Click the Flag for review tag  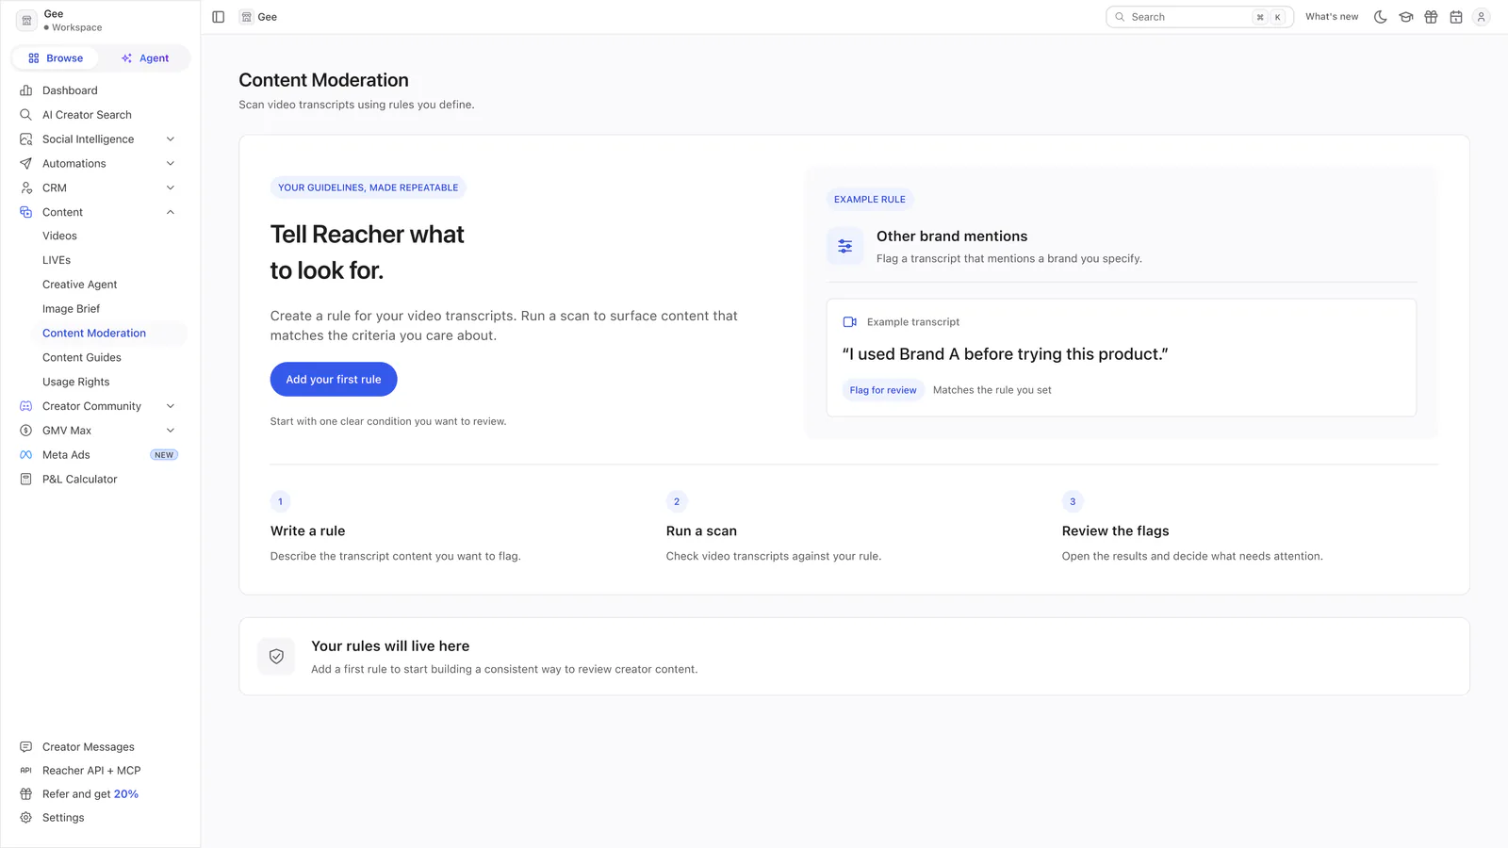883,390
